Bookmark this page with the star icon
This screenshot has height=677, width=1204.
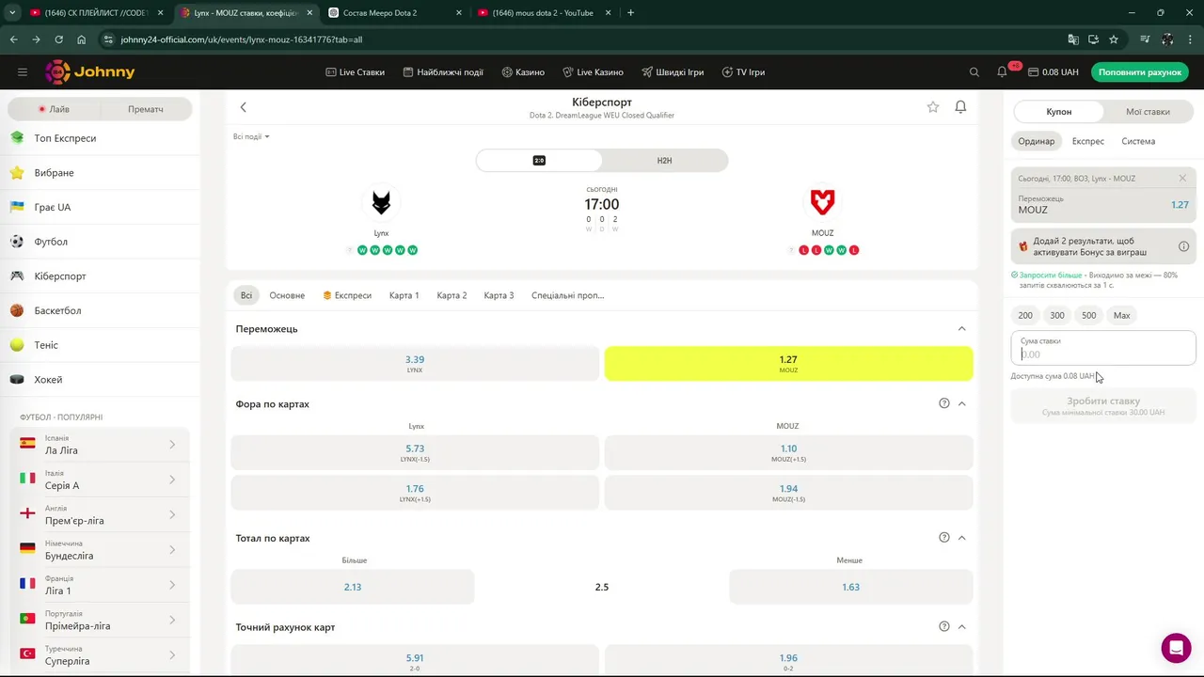pos(1114,39)
